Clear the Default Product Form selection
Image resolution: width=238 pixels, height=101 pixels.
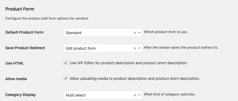click(135, 33)
